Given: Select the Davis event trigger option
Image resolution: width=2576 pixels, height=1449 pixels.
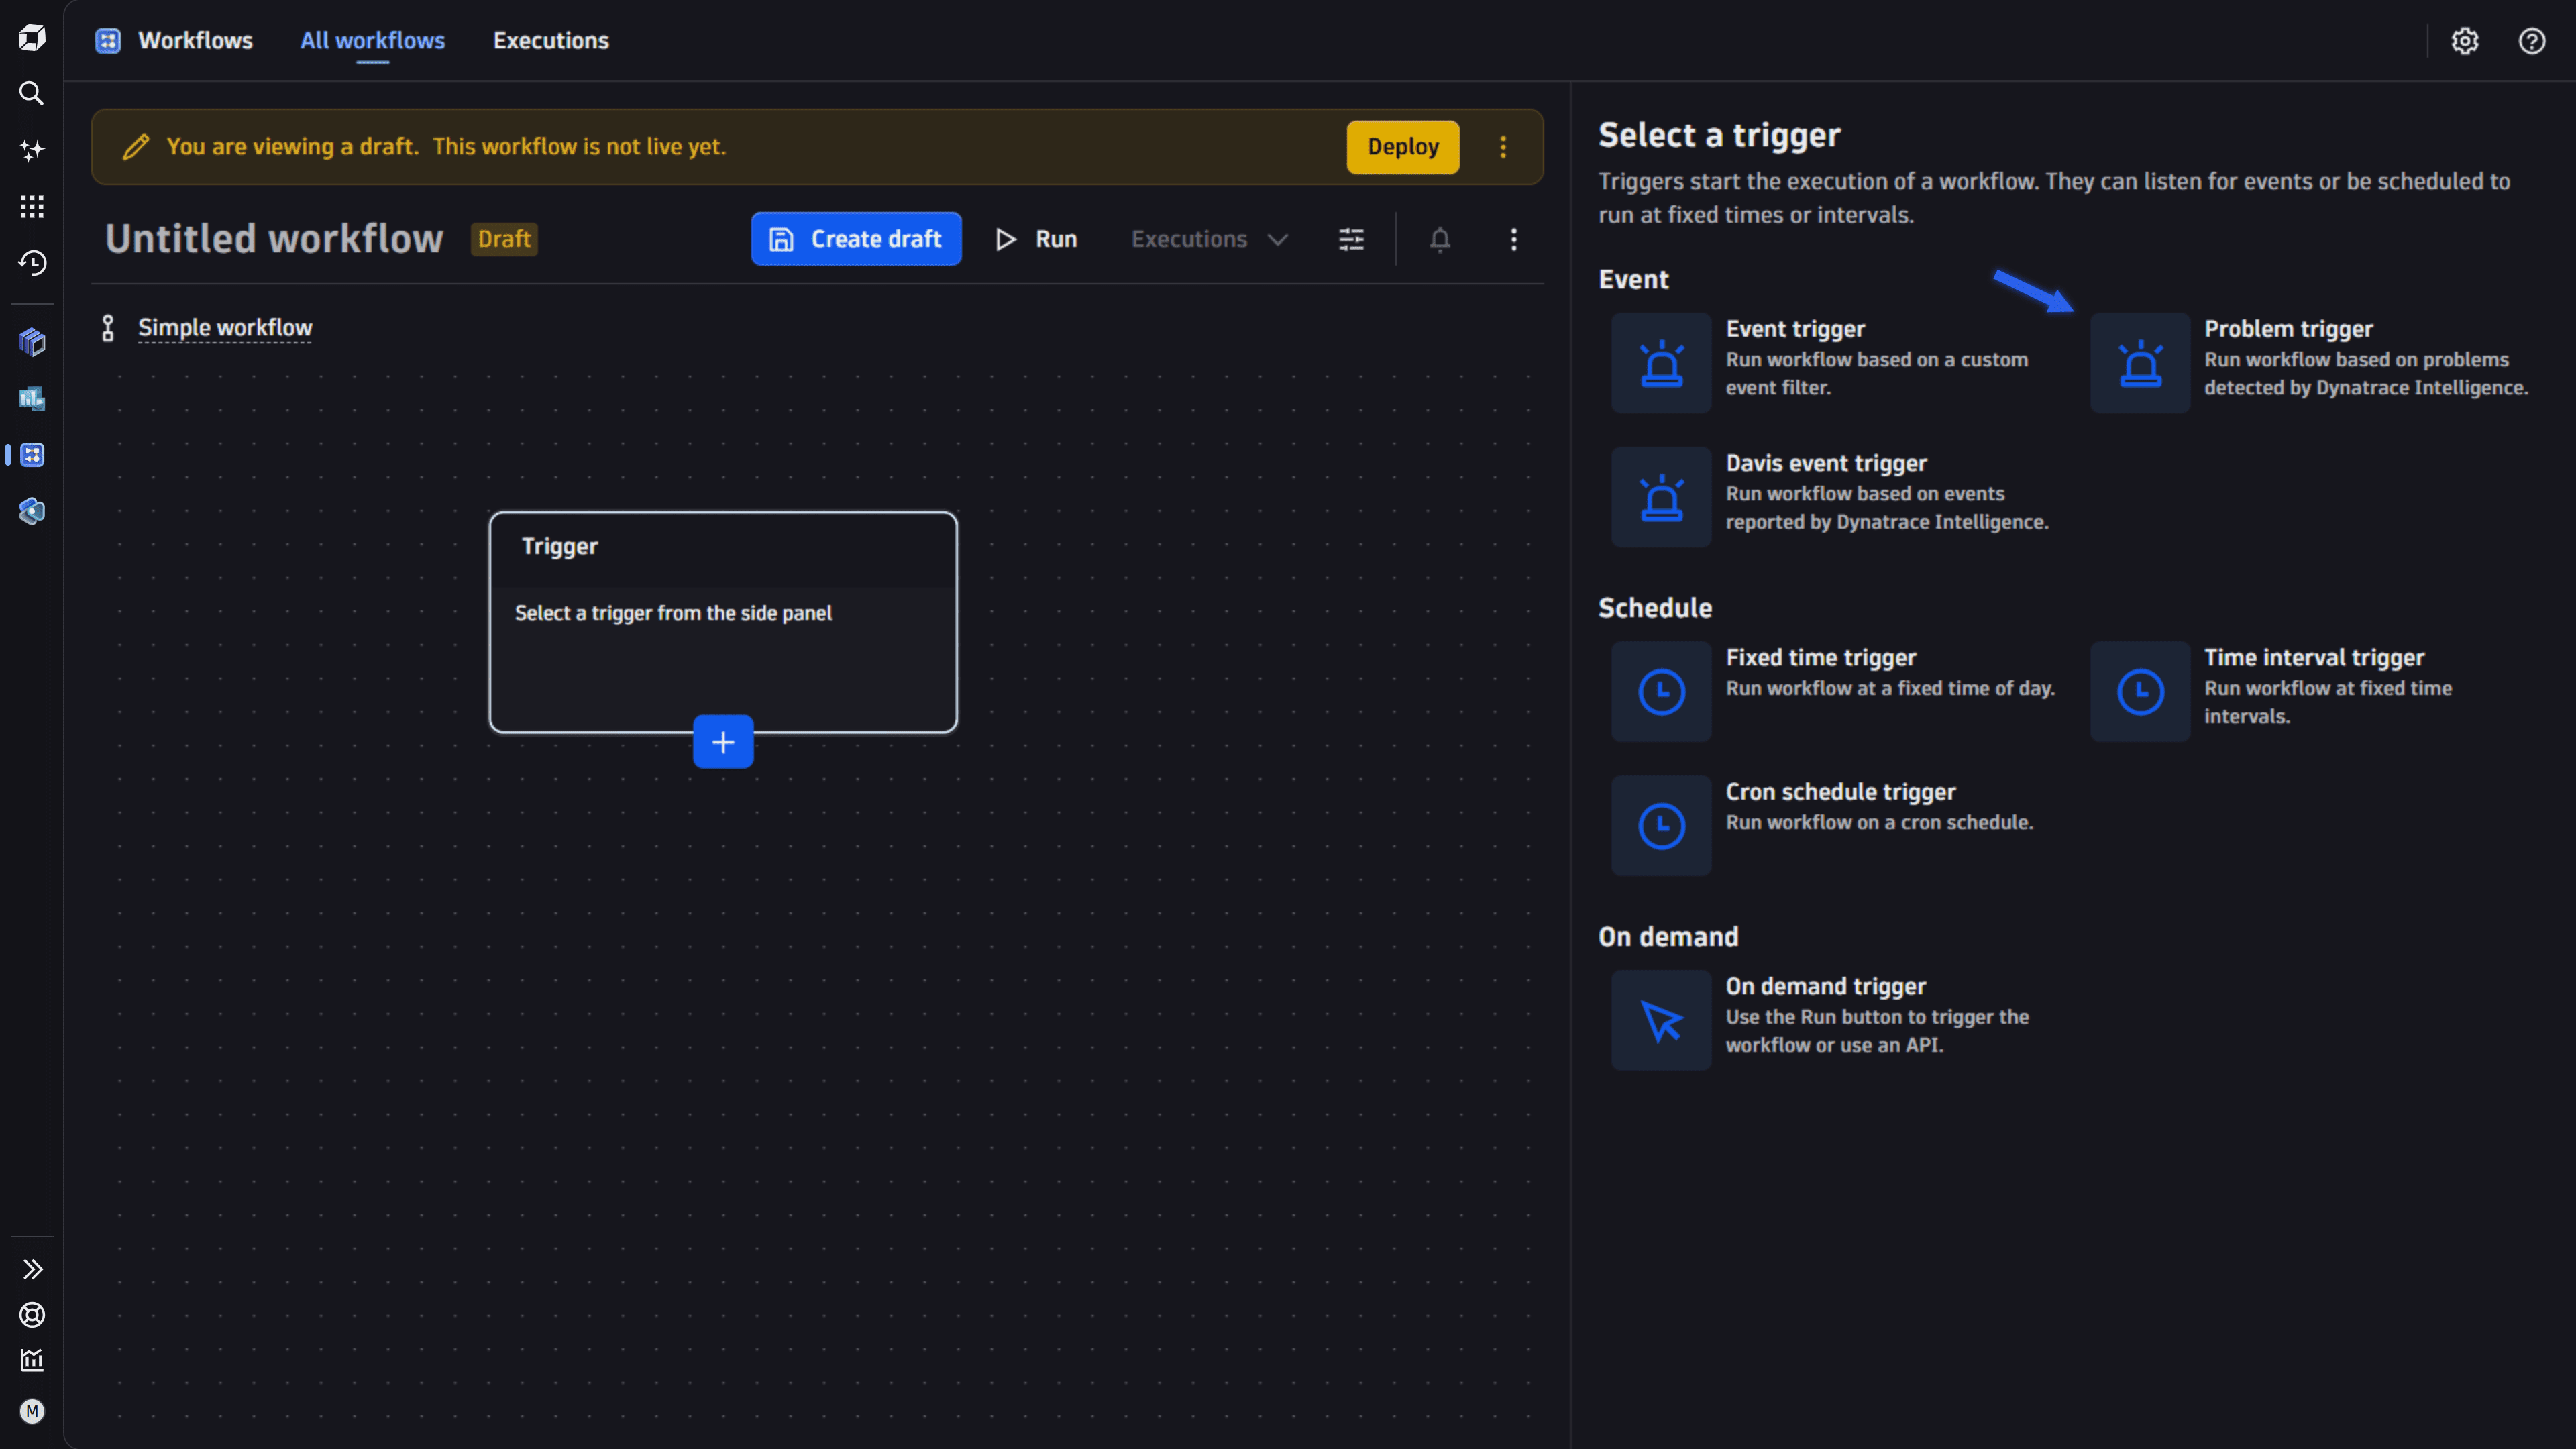Looking at the screenshot, I should [x=1833, y=497].
